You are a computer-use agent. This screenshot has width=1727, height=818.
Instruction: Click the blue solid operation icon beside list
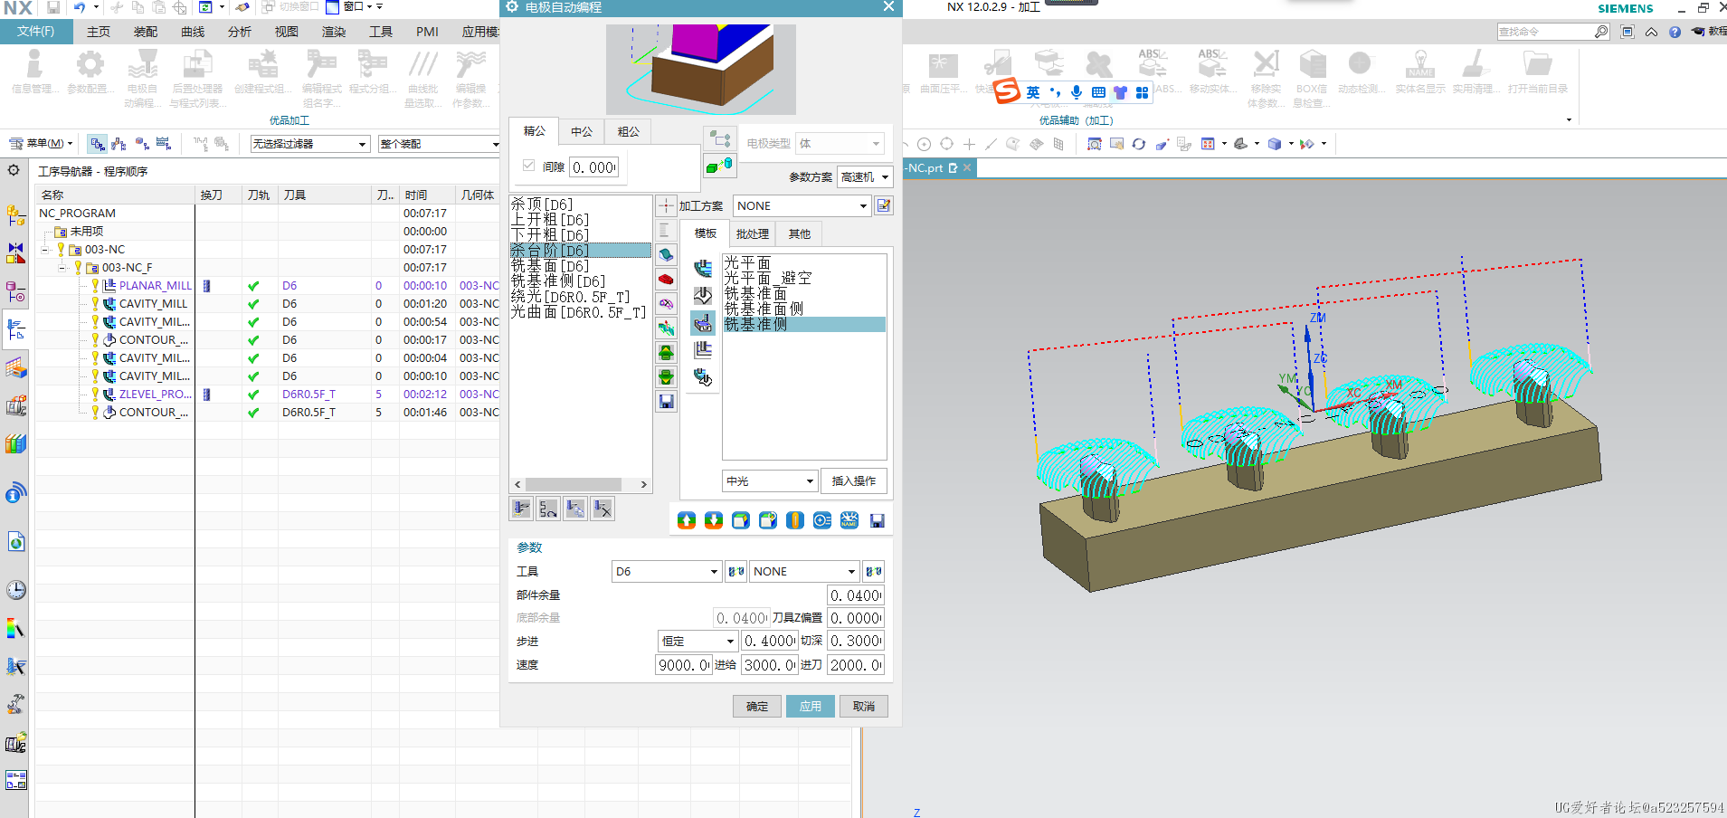pos(666,255)
